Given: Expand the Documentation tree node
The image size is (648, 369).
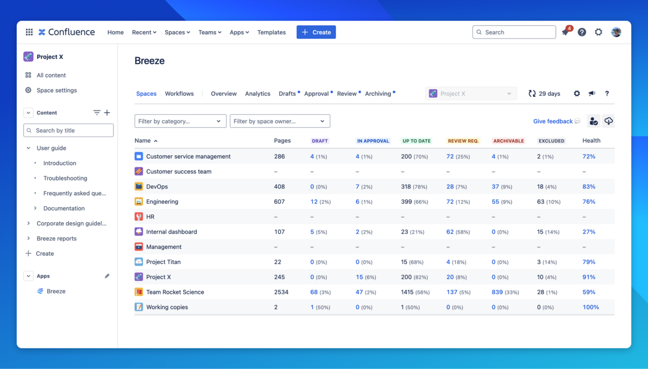Looking at the screenshot, I should click(x=35, y=208).
